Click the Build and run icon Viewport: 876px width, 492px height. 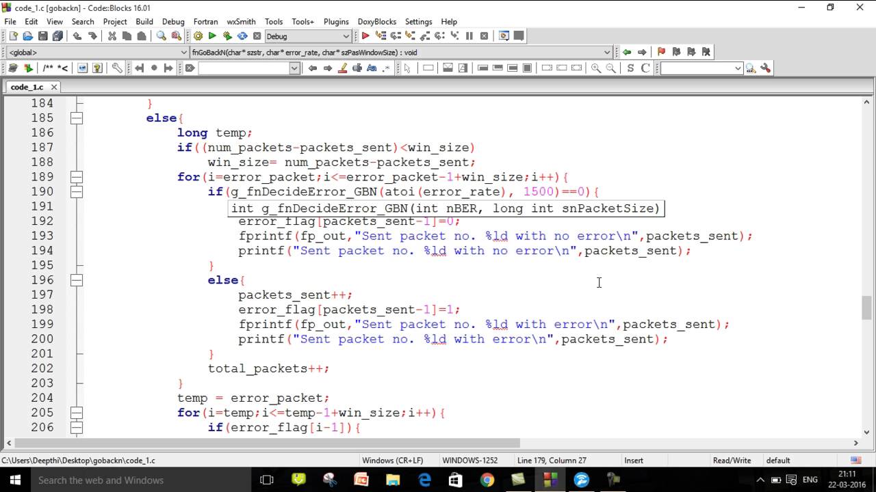tap(227, 36)
